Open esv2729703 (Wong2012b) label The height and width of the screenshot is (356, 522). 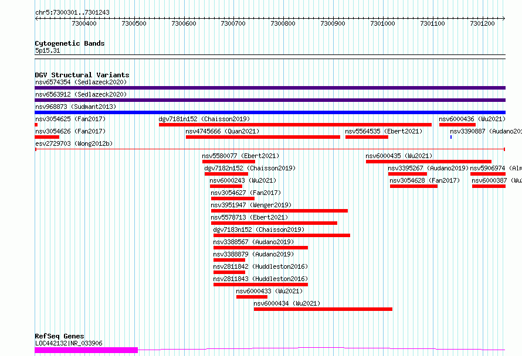point(74,143)
